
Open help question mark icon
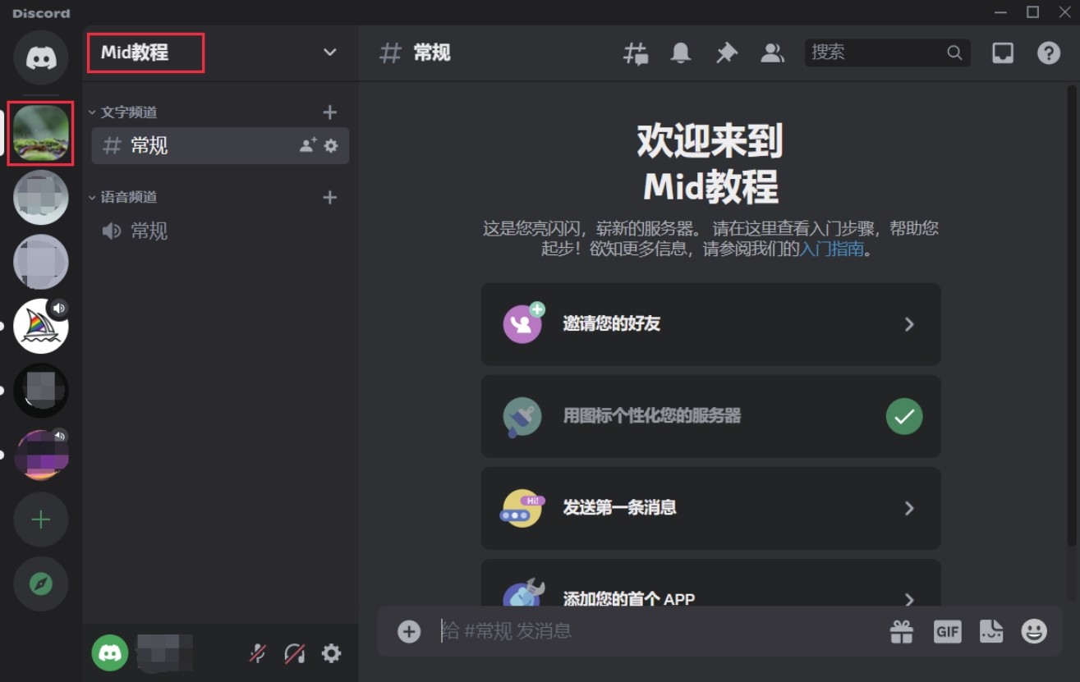click(x=1048, y=53)
